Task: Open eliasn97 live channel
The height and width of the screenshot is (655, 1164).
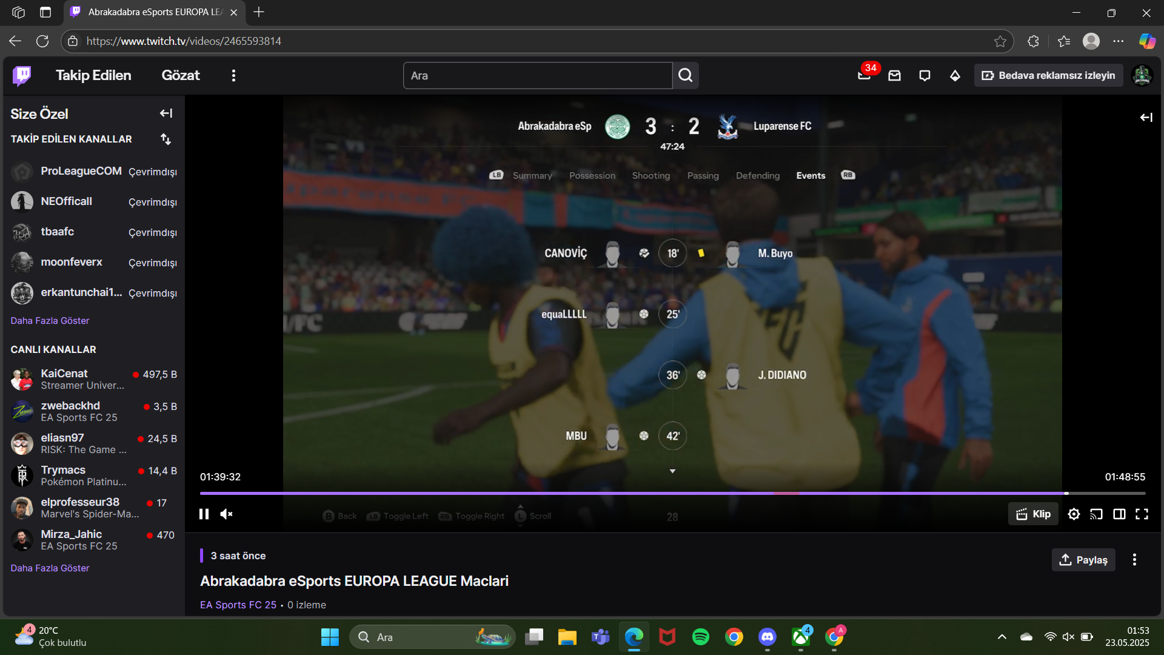Action: pyautogui.click(x=94, y=443)
